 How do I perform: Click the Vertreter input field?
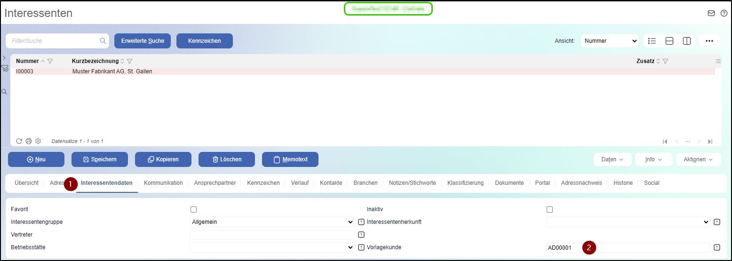272,235
